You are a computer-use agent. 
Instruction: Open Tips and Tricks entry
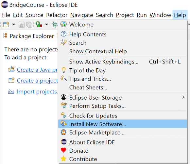[123, 79]
